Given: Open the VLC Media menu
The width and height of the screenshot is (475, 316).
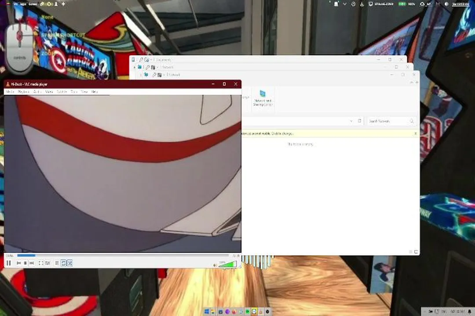Looking at the screenshot, I should coord(10,92).
